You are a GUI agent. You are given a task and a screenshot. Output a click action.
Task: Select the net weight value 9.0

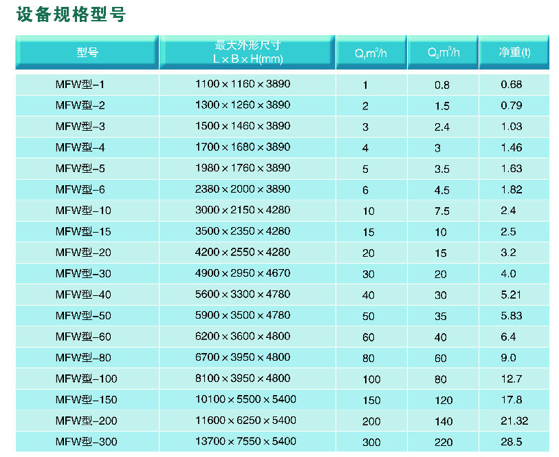(x=509, y=358)
